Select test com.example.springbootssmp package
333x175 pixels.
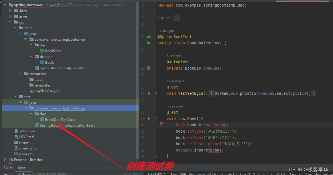click(60, 108)
